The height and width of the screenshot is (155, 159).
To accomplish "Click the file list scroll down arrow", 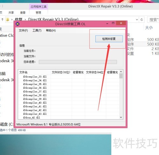I will [x=121, y=117].
